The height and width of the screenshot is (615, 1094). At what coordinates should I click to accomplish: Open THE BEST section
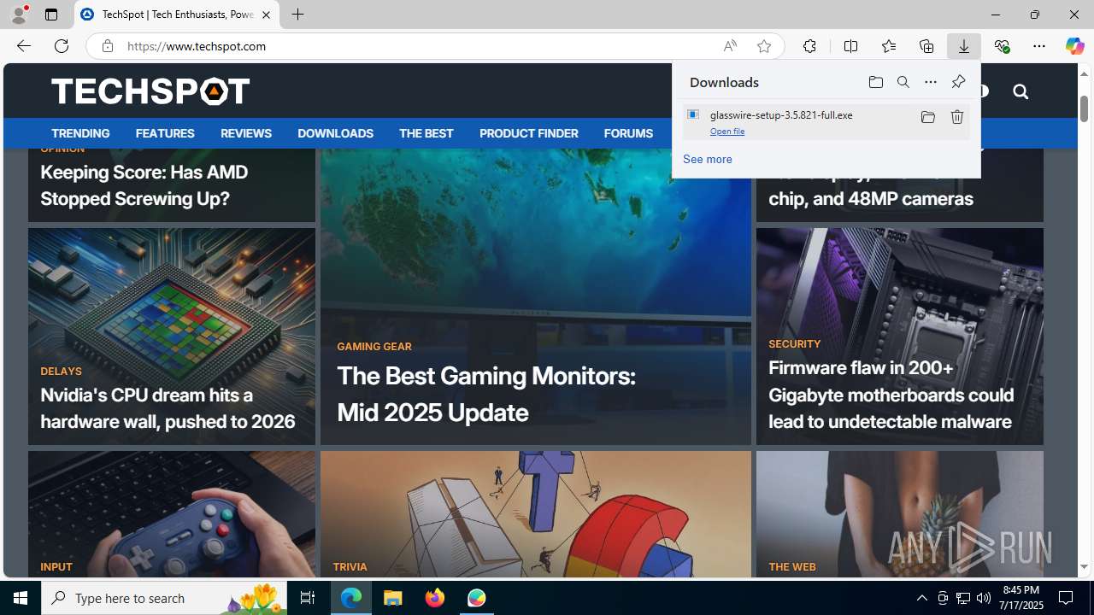point(426,133)
